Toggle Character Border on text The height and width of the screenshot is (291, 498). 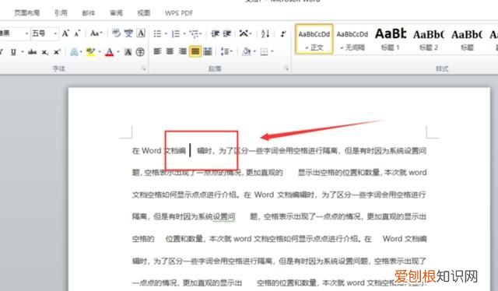point(141,33)
